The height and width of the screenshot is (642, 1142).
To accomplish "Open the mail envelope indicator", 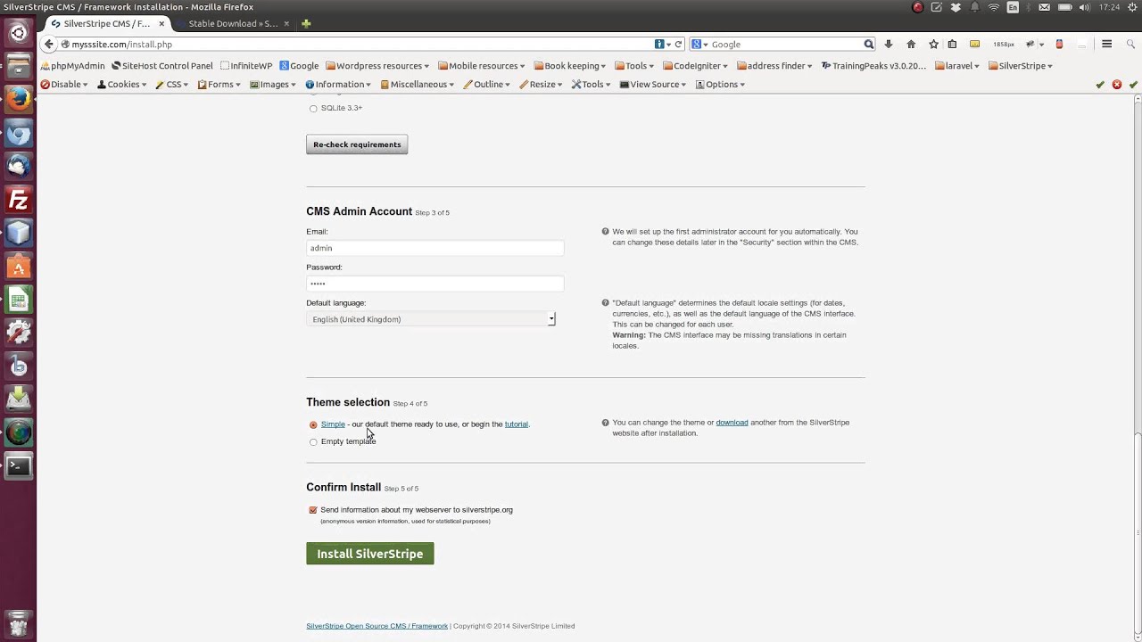I will pyautogui.click(x=1044, y=7).
